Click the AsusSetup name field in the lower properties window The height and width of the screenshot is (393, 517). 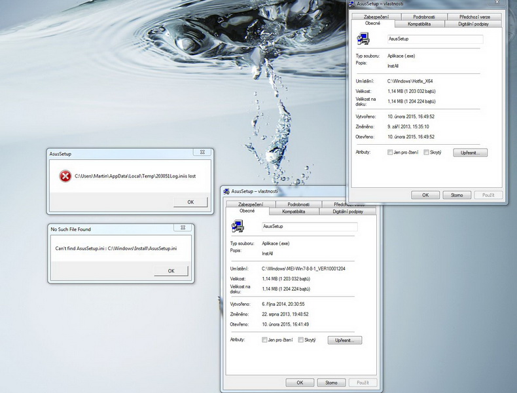tap(310, 227)
